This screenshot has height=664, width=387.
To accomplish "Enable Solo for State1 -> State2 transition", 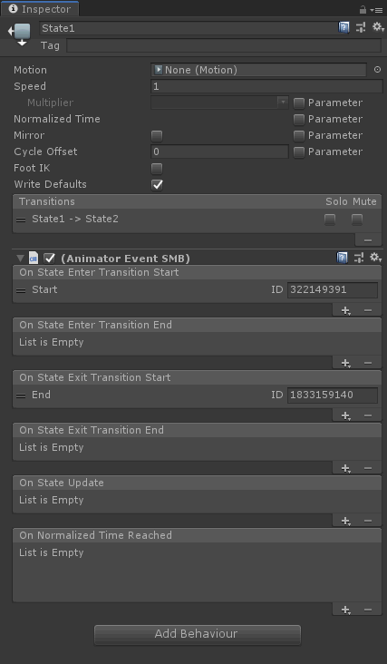I will [330, 220].
